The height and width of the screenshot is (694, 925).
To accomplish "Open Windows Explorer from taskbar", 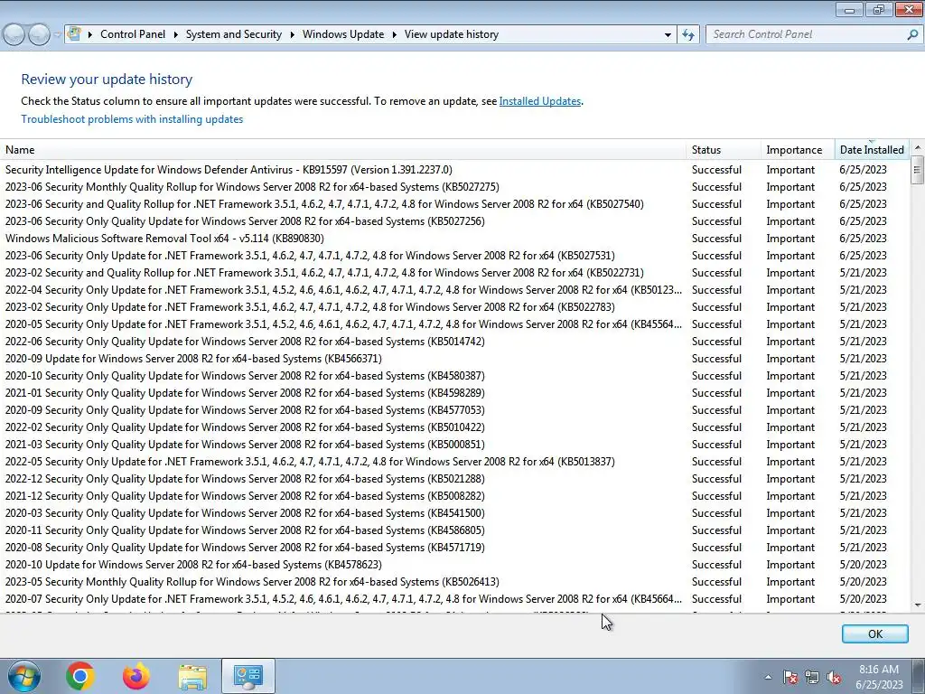I will [193, 676].
